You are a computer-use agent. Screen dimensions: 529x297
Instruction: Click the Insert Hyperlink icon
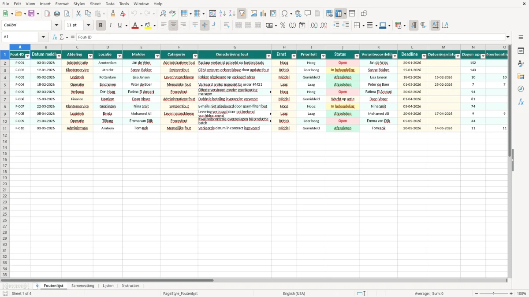tap(298, 14)
